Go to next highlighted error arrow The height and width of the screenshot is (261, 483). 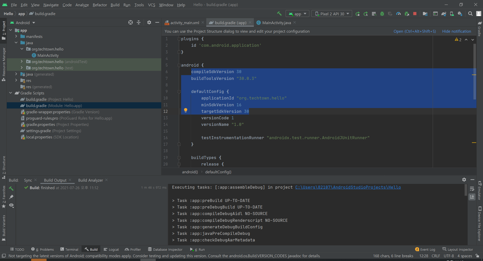click(473, 40)
